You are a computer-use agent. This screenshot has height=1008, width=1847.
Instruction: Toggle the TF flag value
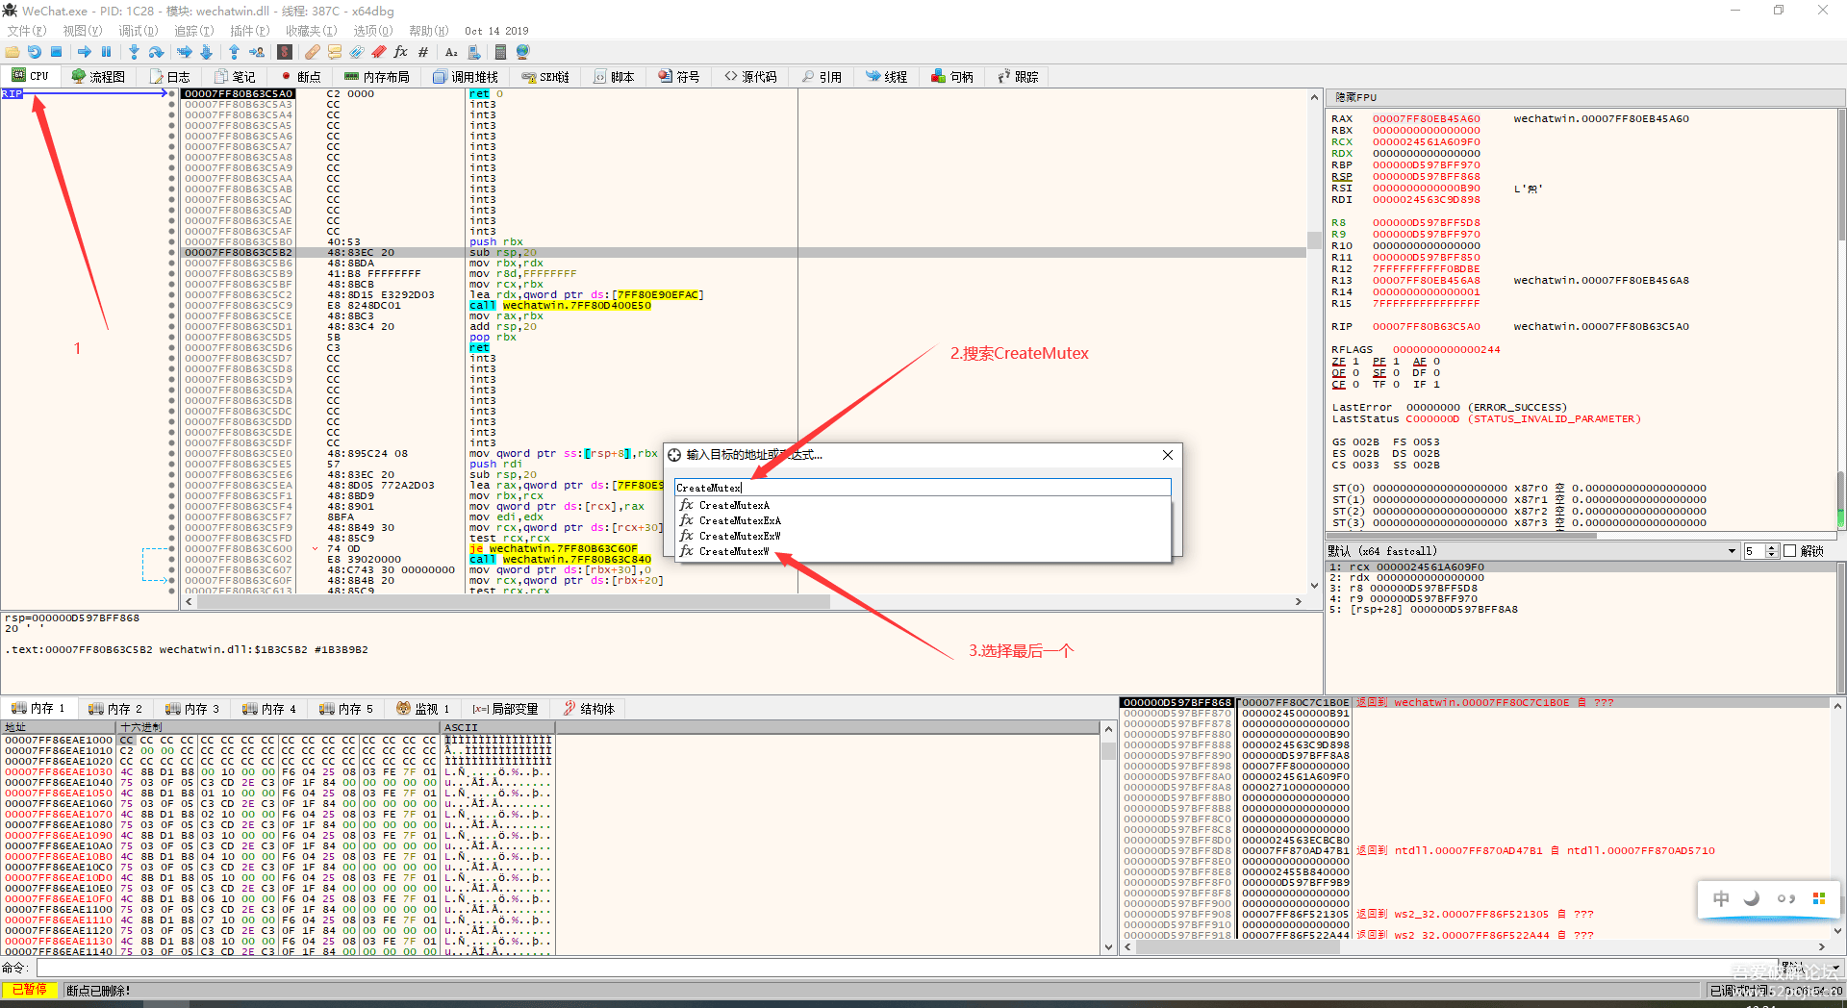[1396, 385]
